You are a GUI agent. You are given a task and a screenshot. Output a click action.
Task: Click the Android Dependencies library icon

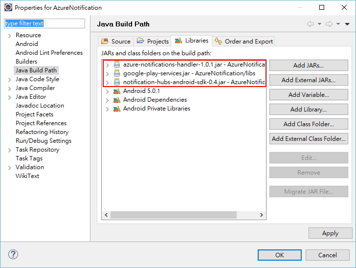click(117, 100)
